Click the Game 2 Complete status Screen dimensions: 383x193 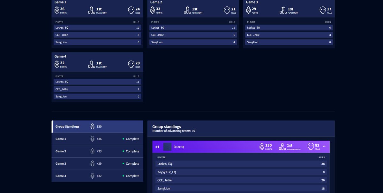point(131,151)
